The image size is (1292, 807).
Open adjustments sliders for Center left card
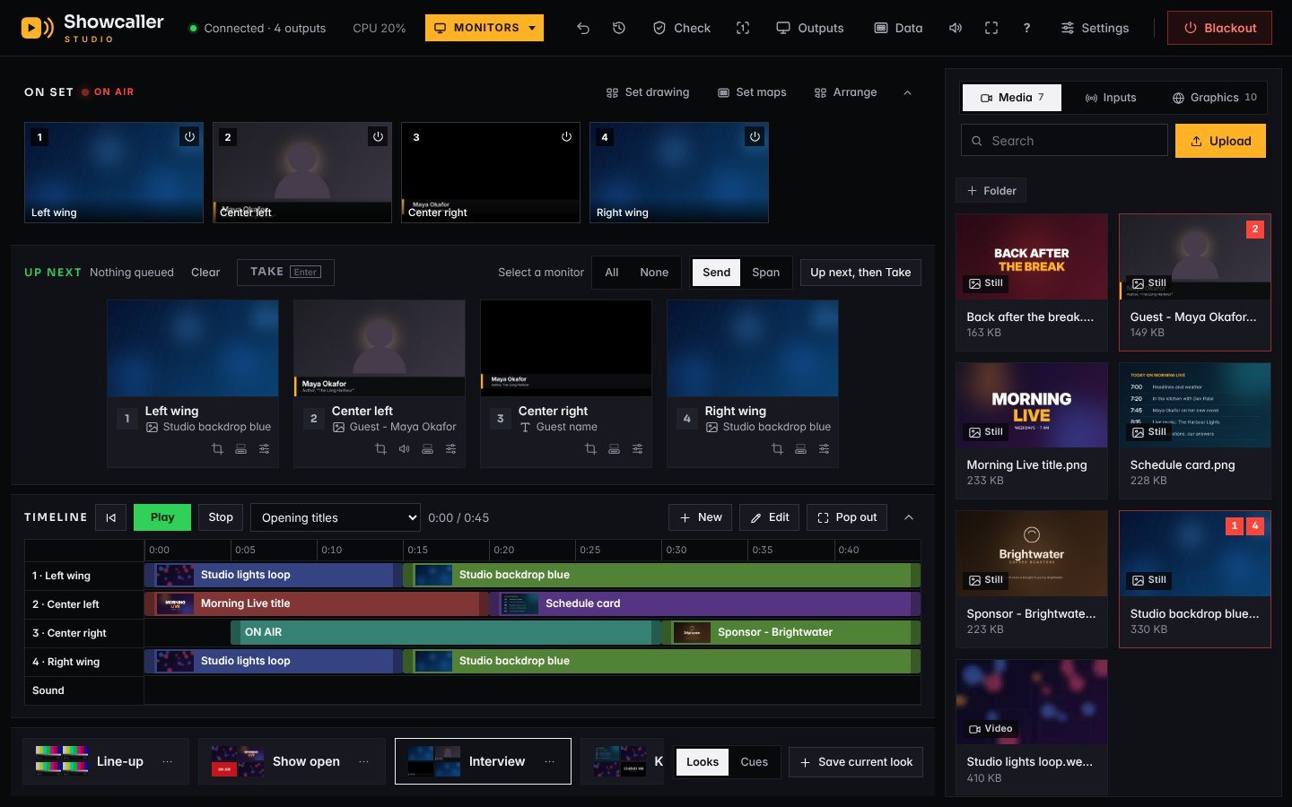pyautogui.click(x=450, y=448)
